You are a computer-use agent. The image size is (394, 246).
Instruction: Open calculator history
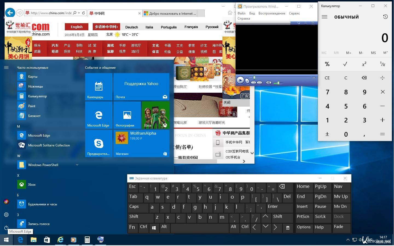[385, 17]
